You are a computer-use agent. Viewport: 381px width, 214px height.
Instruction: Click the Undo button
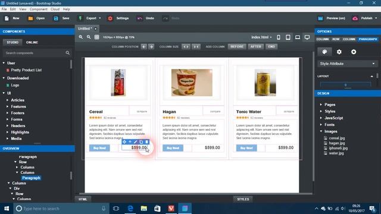(145, 18)
